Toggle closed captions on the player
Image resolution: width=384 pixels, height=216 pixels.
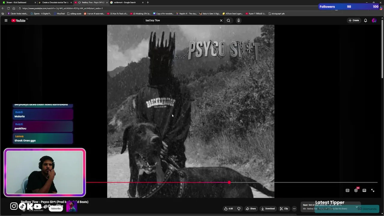pyautogui.click(x=347, y=190)
